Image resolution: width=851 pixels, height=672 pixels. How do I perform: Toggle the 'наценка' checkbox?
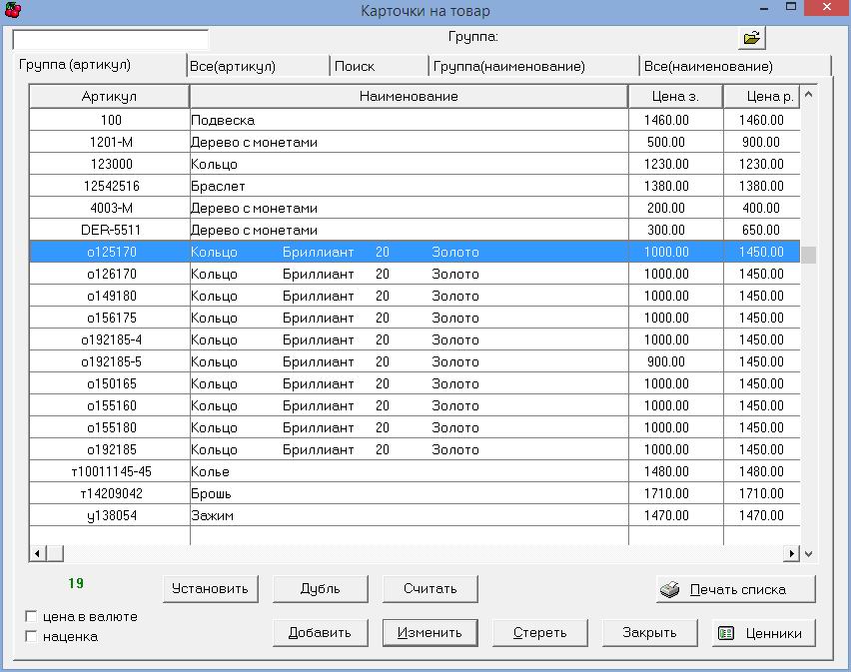pyautogui.click(x=32, y=636)
